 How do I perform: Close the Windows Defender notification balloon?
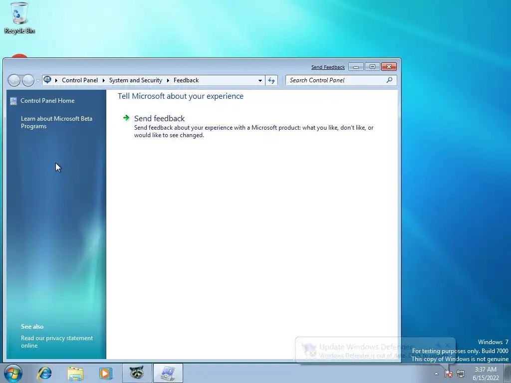pyautogui.click(x=447, y=344)
